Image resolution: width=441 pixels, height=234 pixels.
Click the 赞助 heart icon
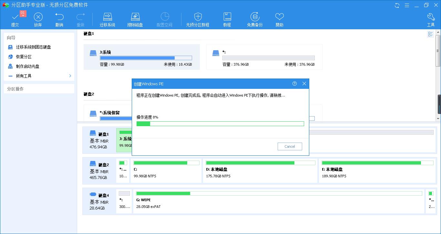(279, 16)
